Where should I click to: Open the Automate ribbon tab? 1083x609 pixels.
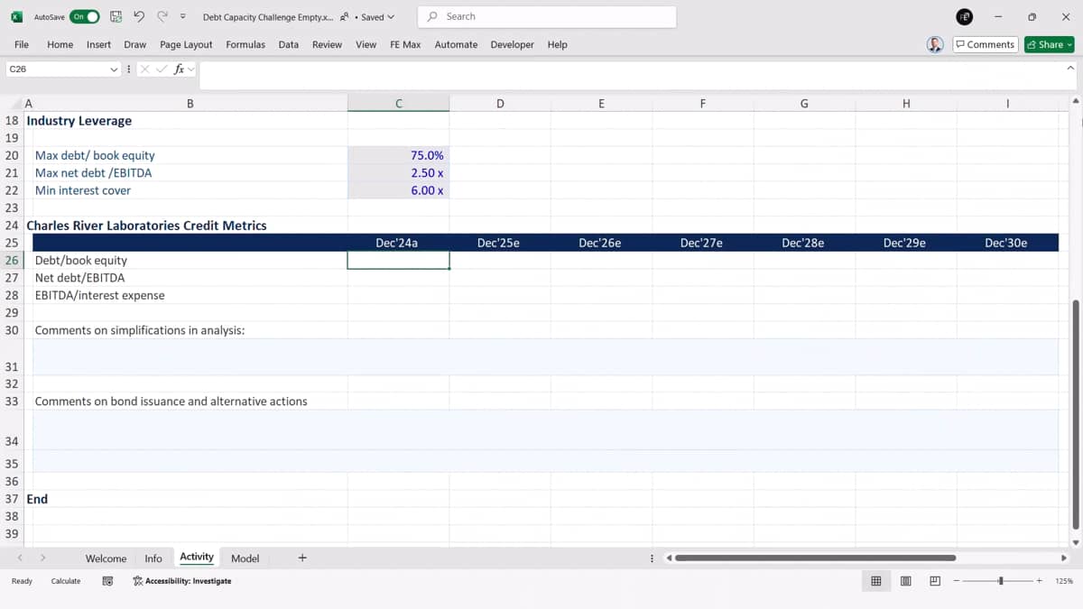(456, 44)
